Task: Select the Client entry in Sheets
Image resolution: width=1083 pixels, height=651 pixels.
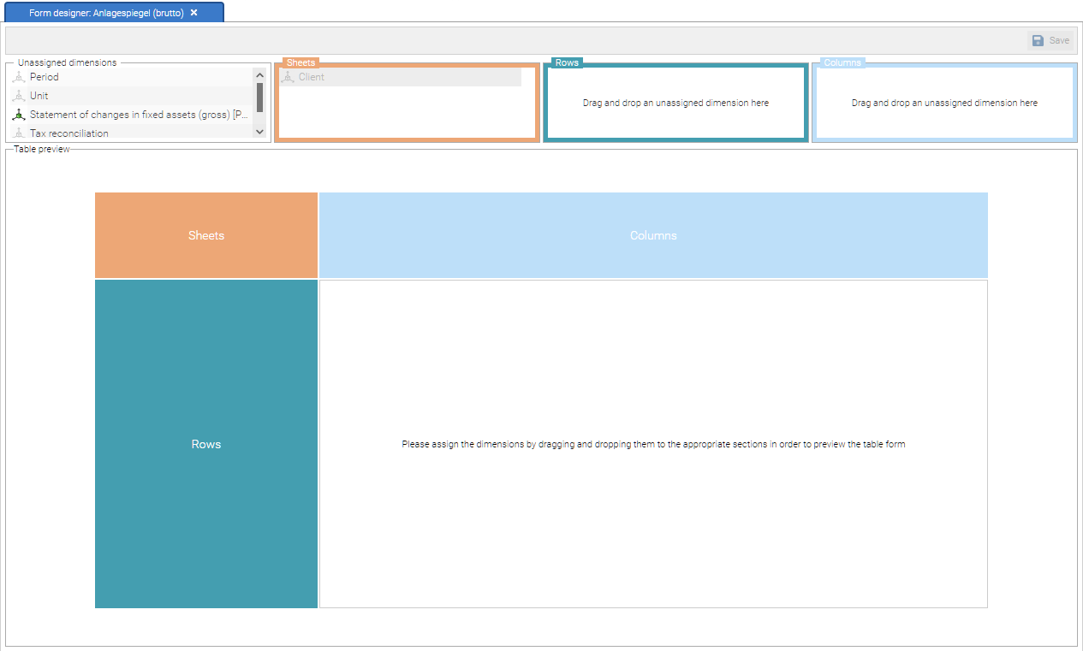Action: [312, 77]
